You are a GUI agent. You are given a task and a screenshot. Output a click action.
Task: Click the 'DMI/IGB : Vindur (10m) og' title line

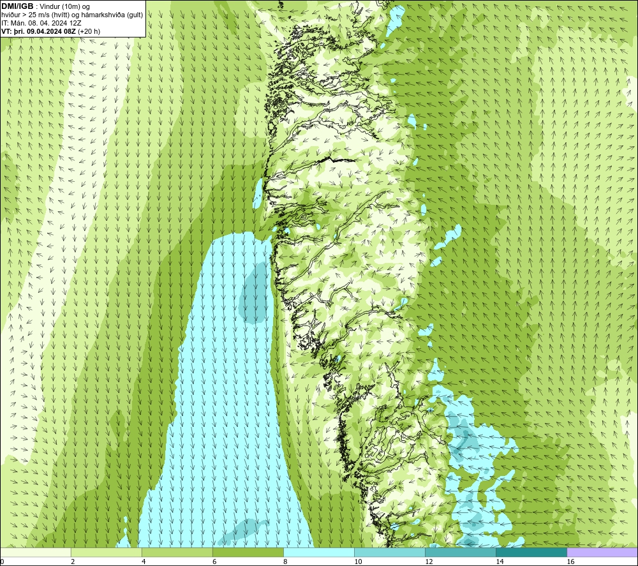[x=45, y=6]
